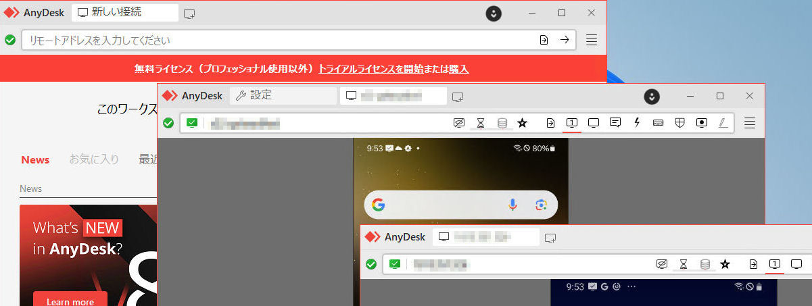This screenshot has width=812, height=306.
Task: Select display 1 icon in the frontmost session window
Action: coord(775,264)
